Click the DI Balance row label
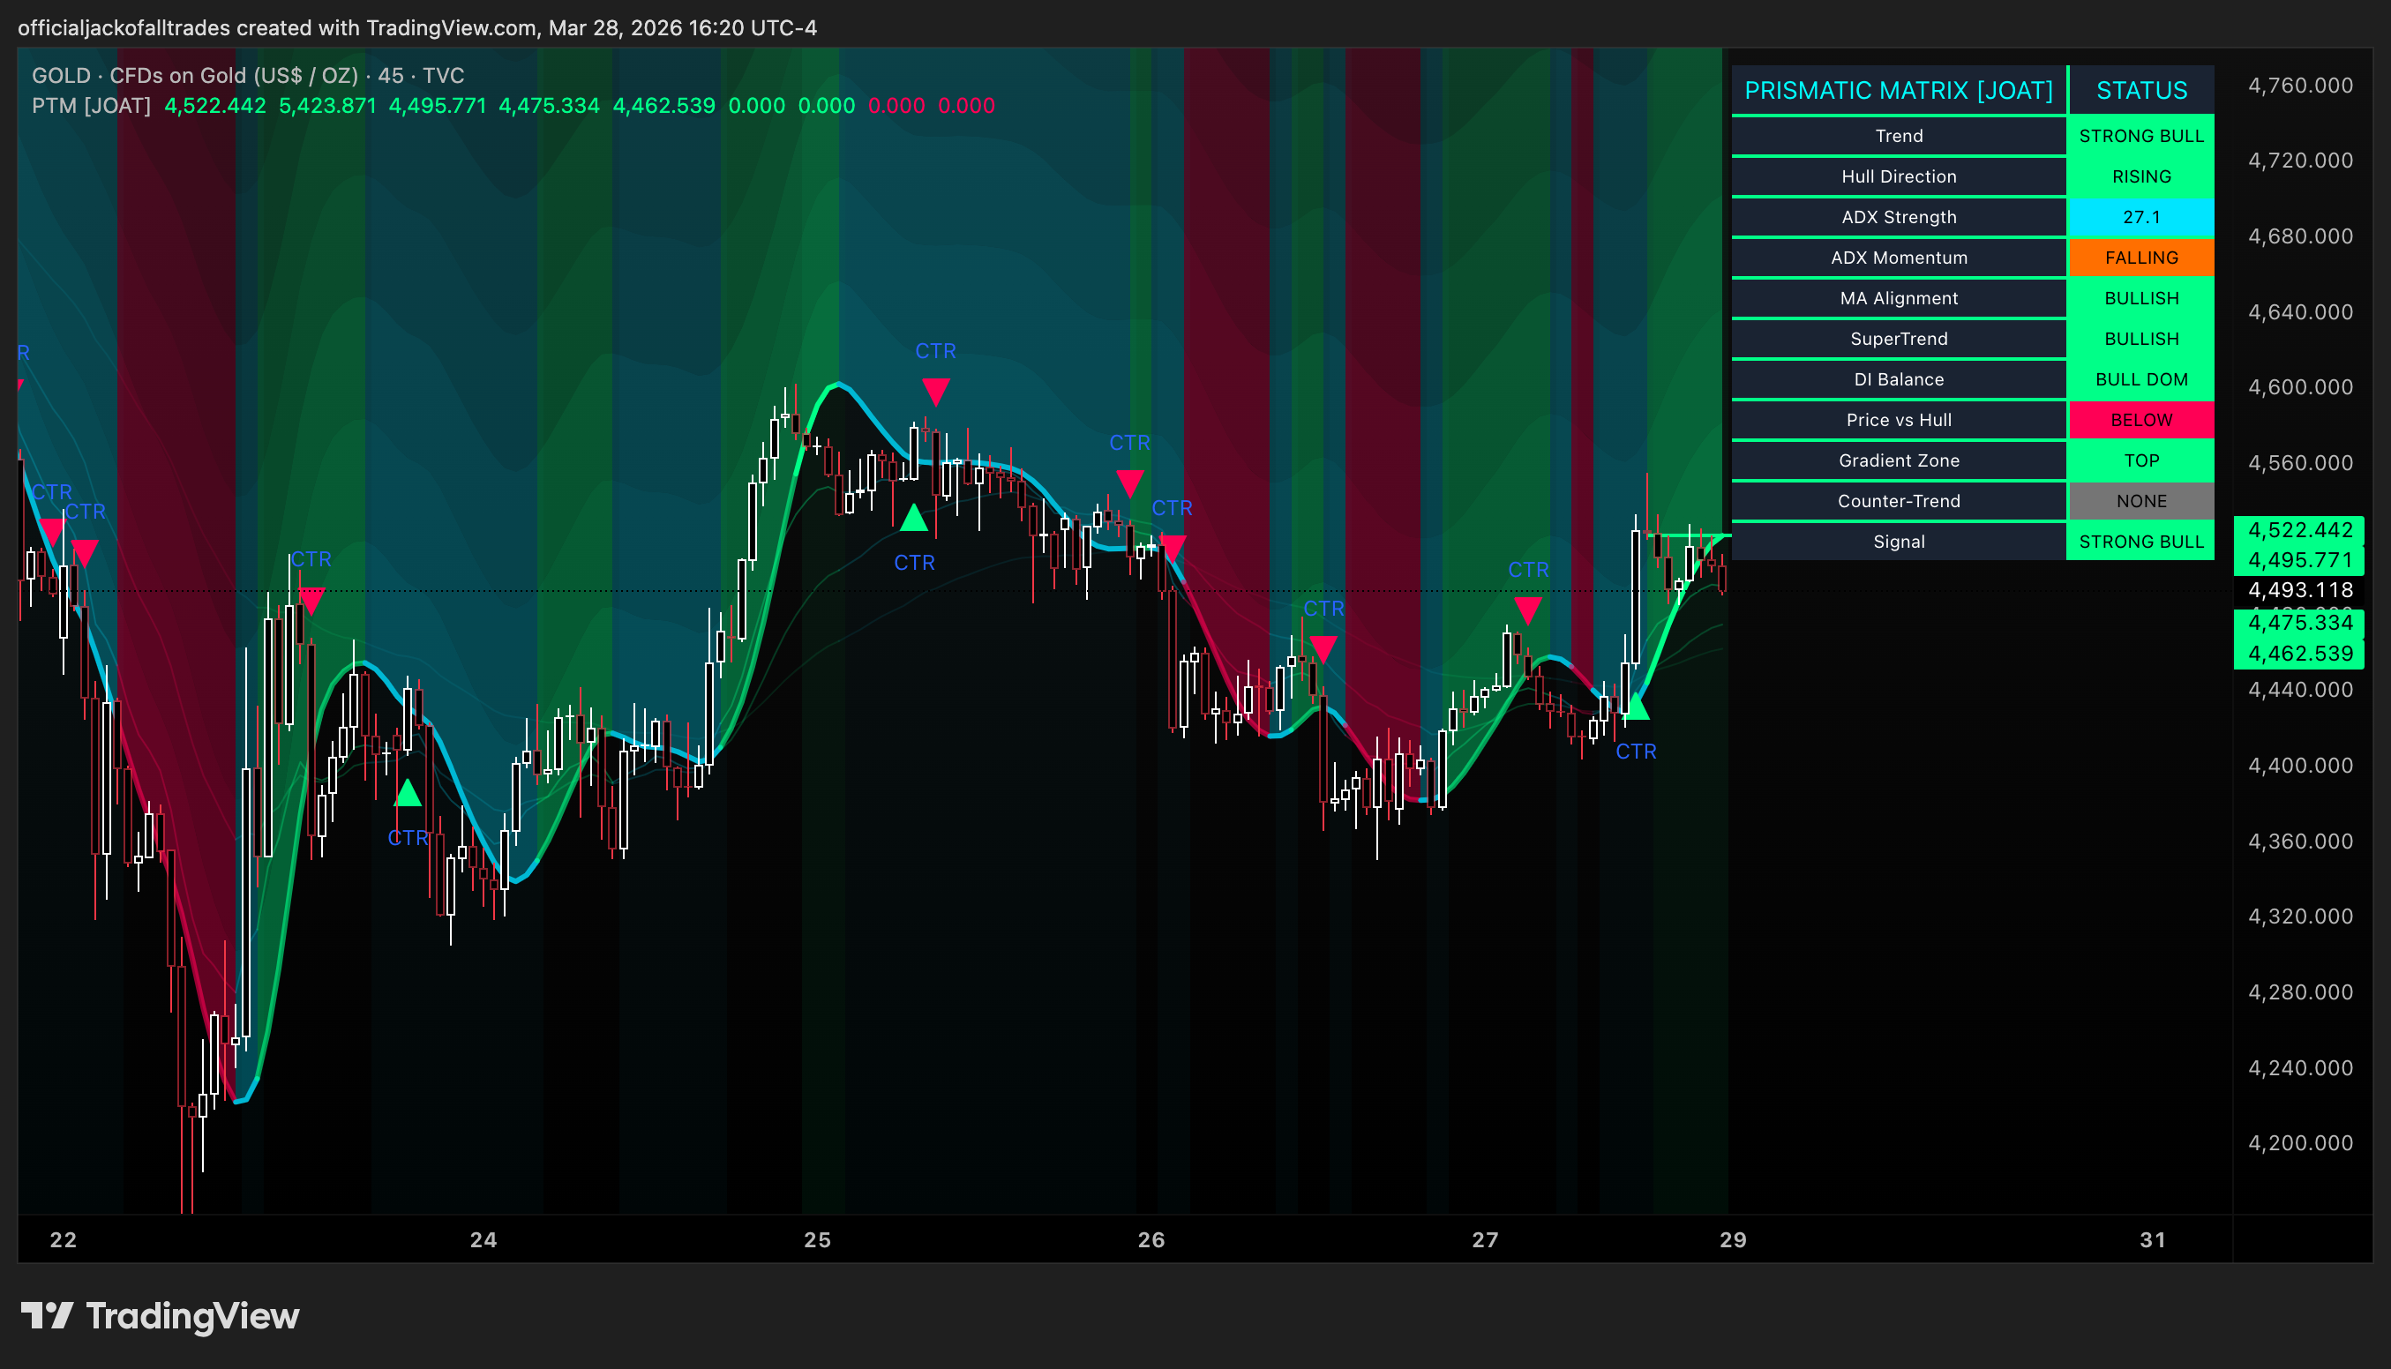 (x=1899, y=379)
